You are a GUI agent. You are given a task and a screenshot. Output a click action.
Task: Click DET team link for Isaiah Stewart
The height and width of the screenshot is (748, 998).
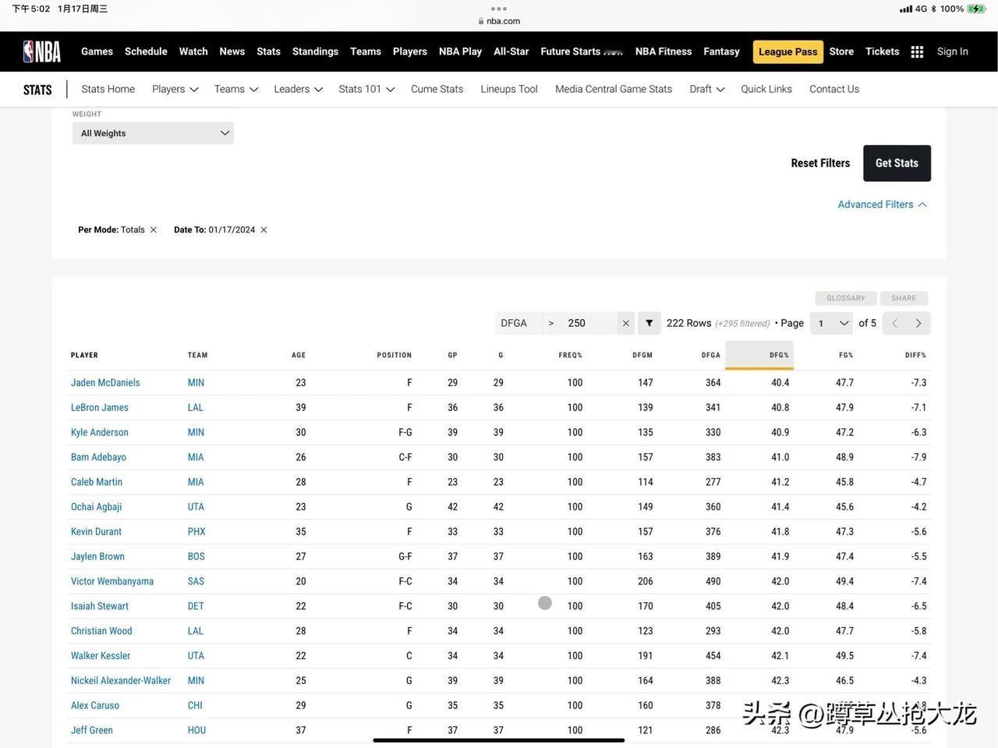pos(196,607)
